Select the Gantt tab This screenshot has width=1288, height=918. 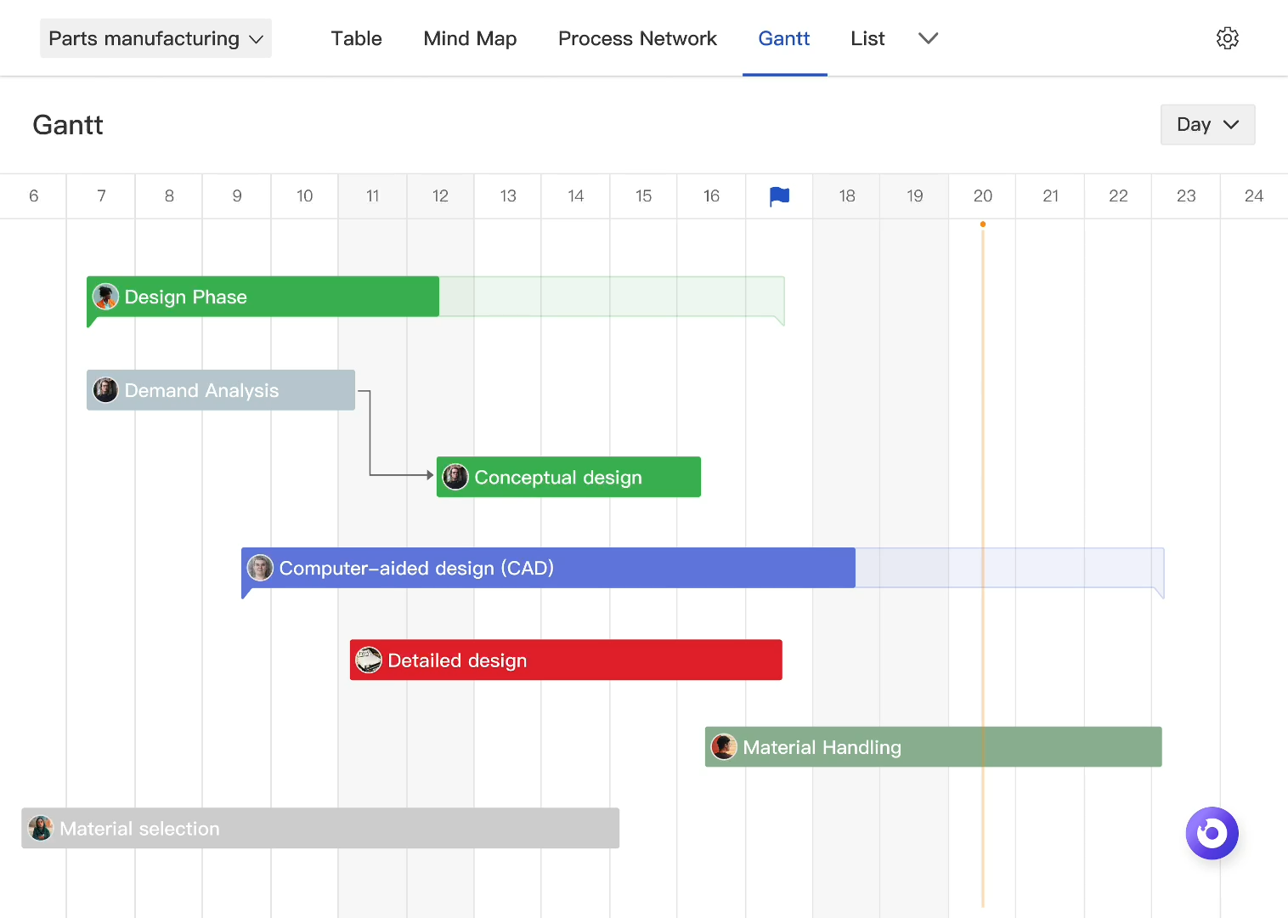click(783, 38)
